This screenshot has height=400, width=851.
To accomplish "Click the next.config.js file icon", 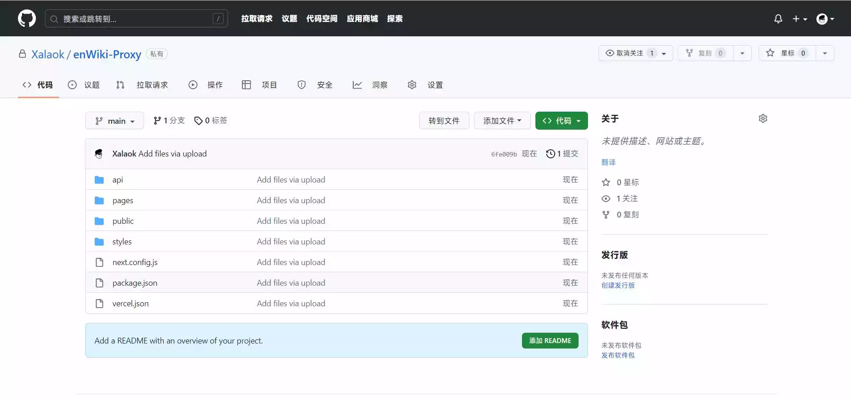I will (100, 262).
